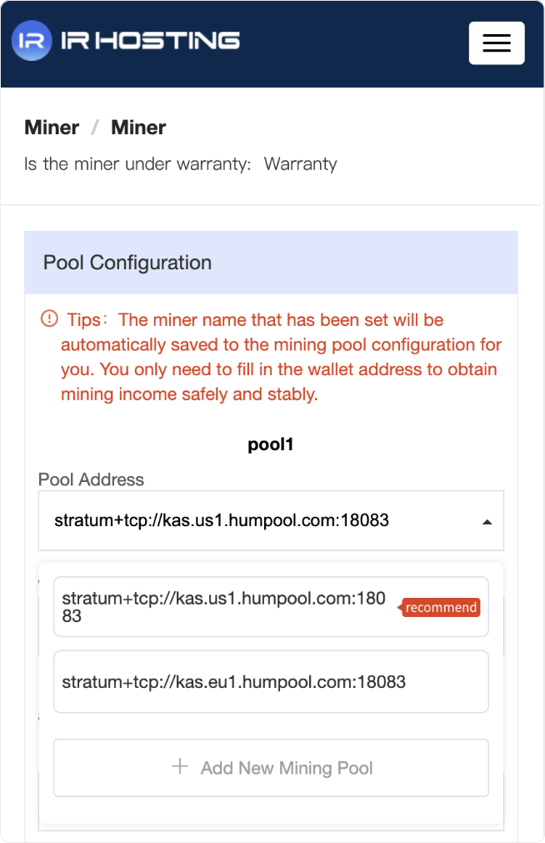Click the Warranty status value
The height and width of the screenshot is (843, 545).
point(301,164)
